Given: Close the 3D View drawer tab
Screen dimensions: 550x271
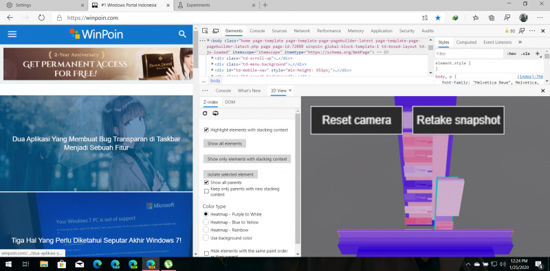Looking at the screenshot, I should click(290, 91).
